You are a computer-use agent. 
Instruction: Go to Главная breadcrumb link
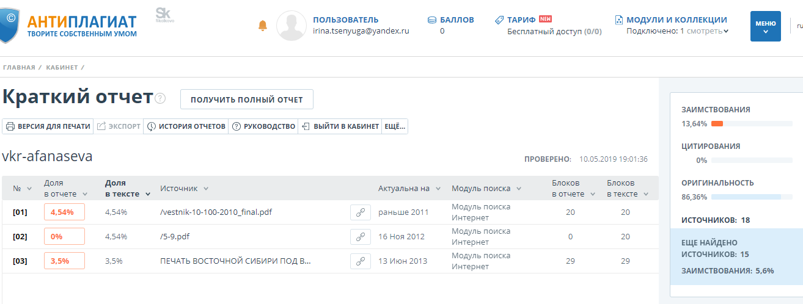[19, 67]
